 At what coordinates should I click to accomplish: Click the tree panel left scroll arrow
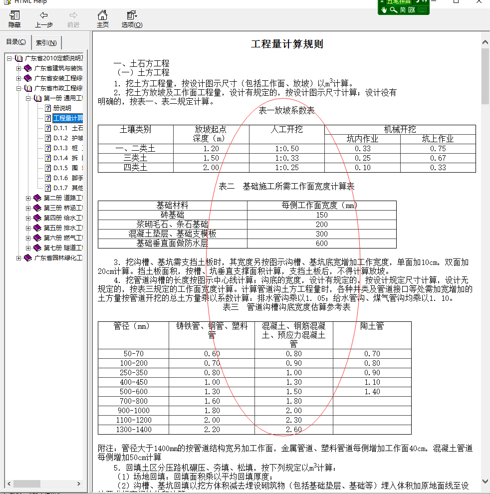pyautogui.click(x=9, y=484)
